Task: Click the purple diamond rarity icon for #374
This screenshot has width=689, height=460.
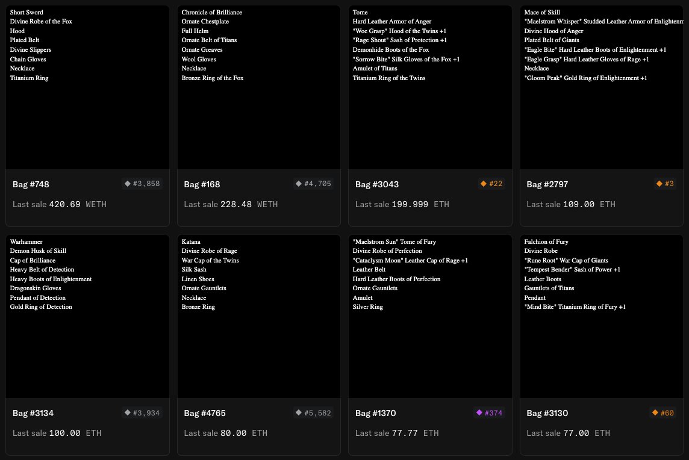Action: click(x=479, y=412)
